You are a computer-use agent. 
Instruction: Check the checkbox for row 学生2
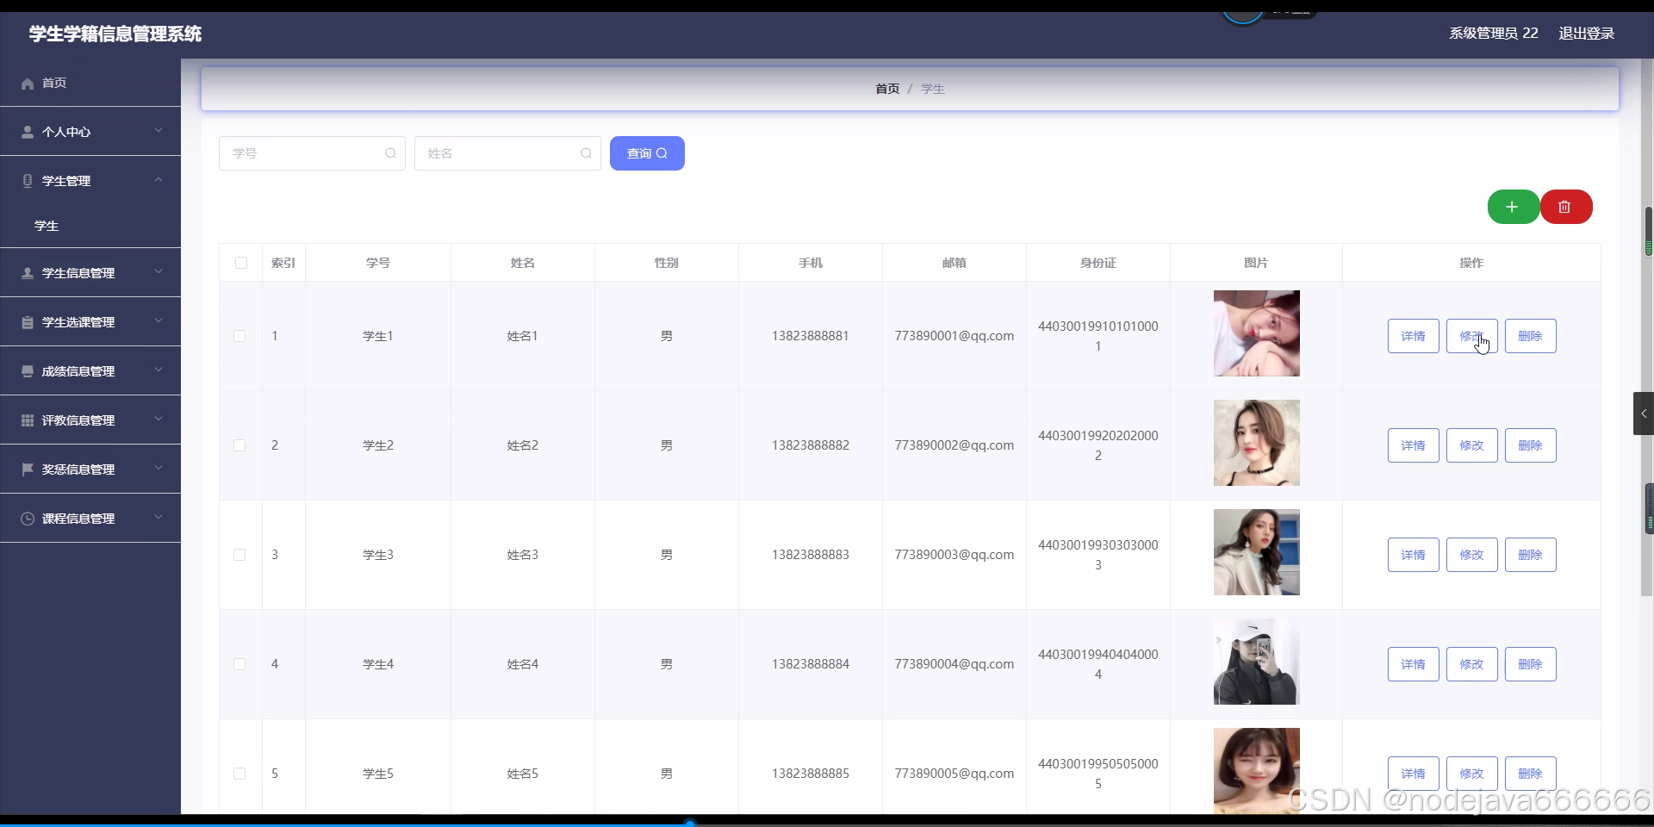click(239, 445)
